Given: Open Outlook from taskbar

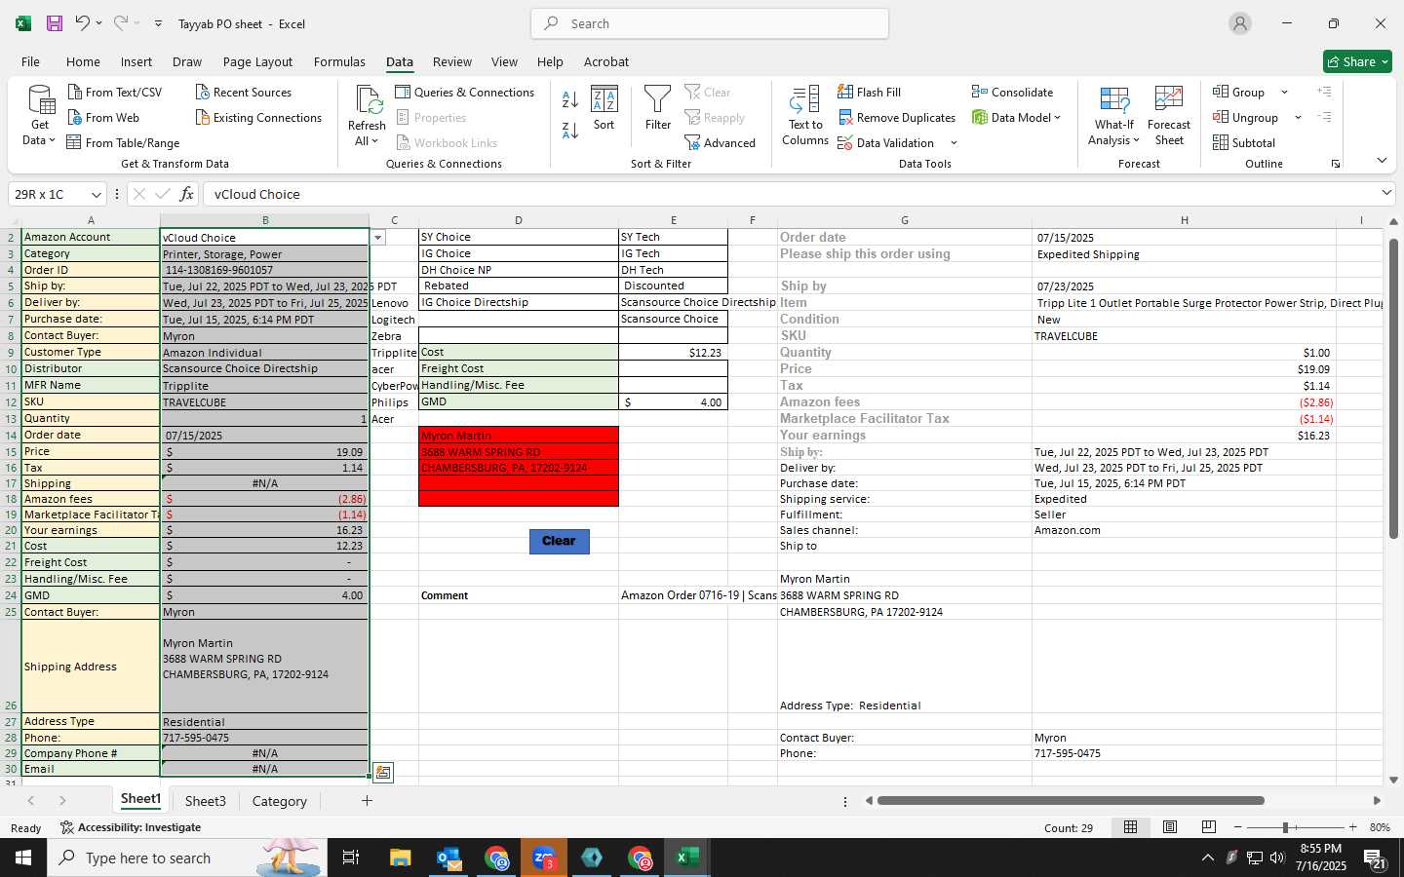Looking at the screenshot, I should [448, 858].
